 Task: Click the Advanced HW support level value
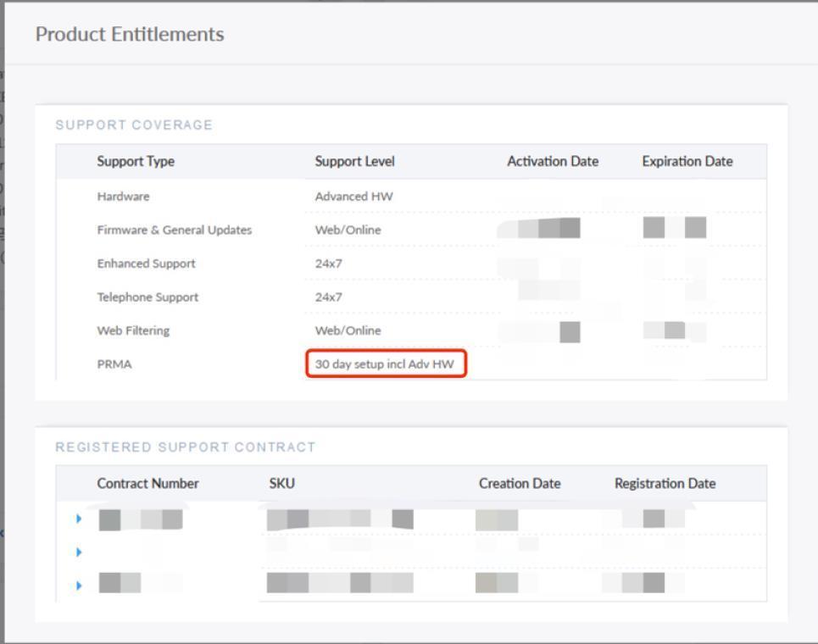pyautogui.click(x=353, y=197)
